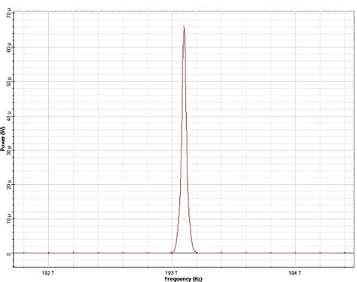Select the 70 µ power tick label
357x282 pixels.
9,13
